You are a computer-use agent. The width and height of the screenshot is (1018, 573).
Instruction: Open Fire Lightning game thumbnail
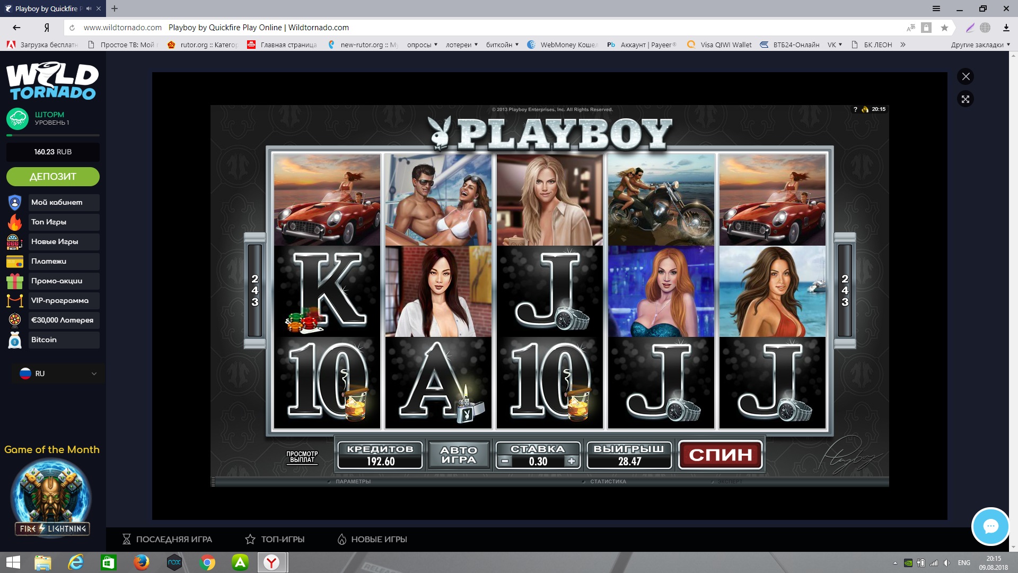(52, 498)
